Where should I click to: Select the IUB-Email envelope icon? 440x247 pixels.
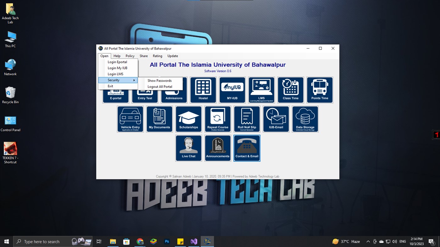click(276, 119)
